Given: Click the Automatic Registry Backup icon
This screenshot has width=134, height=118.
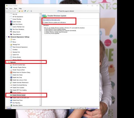Looking at the screenshot, I should pyautogui.click(x=11, y=67).
